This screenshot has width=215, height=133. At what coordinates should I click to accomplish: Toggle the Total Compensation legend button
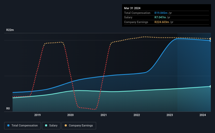[23, 126]
